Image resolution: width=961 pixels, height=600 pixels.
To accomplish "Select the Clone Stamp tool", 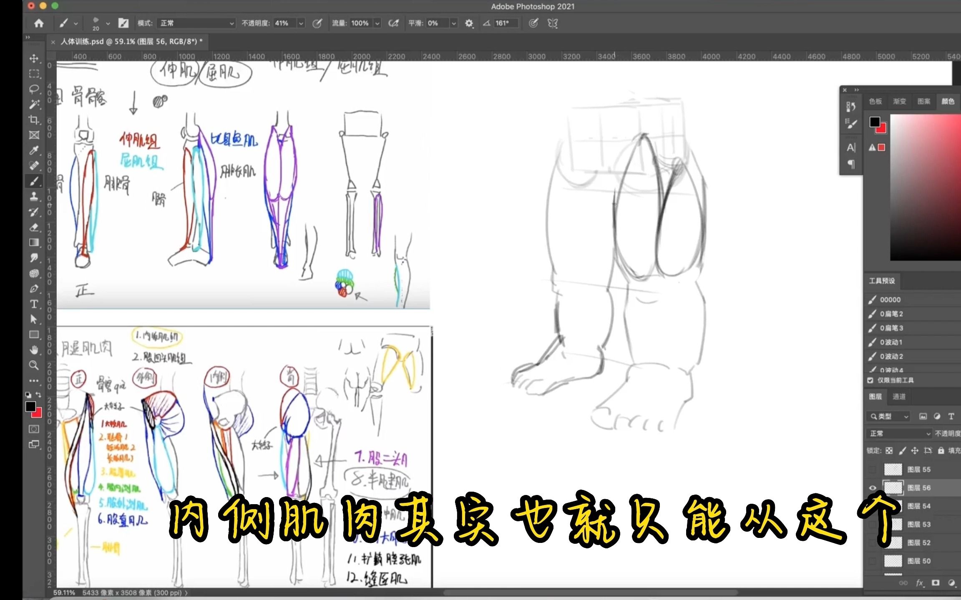I will 34,196.
